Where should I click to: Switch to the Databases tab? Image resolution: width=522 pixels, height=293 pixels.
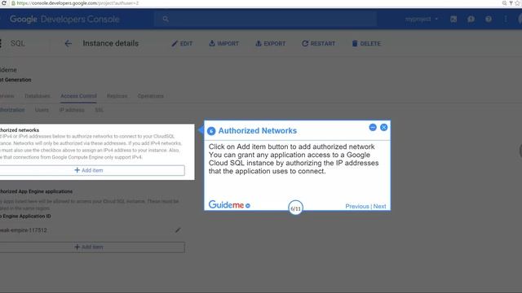point(38,96)
